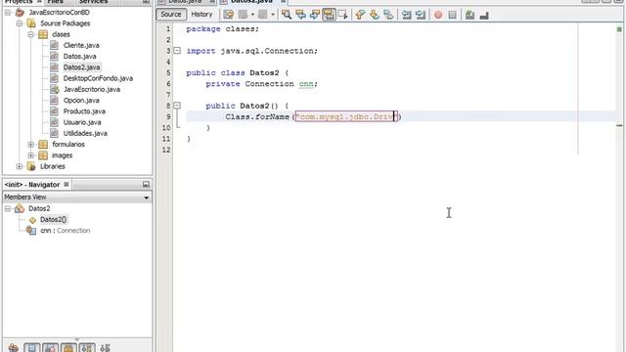Switch to Source view

click(x=171, y=15)
